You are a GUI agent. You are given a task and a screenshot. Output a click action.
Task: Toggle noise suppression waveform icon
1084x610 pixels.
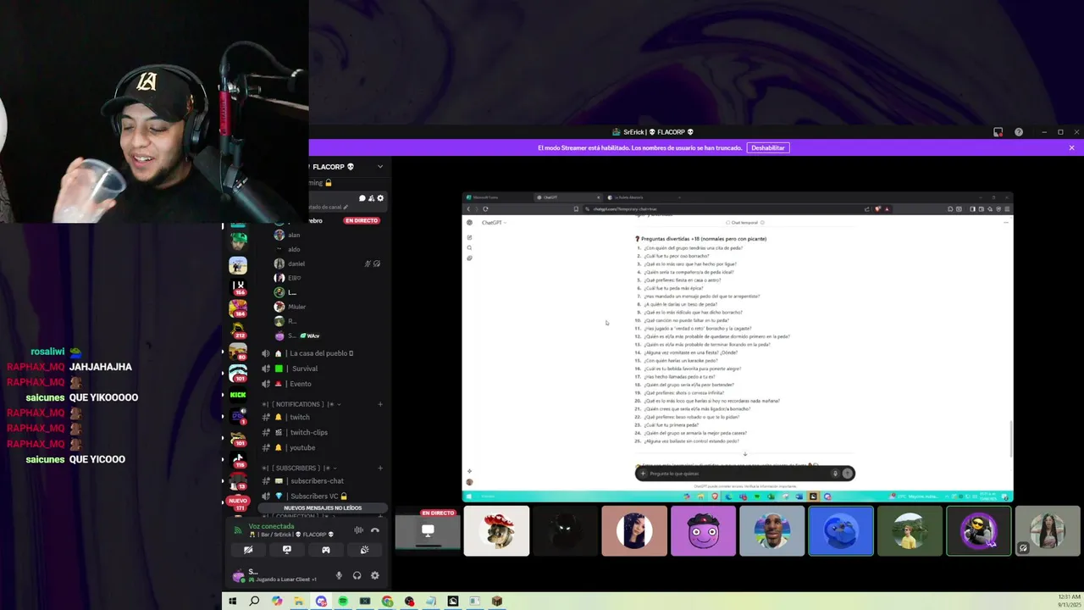point(358,530)
